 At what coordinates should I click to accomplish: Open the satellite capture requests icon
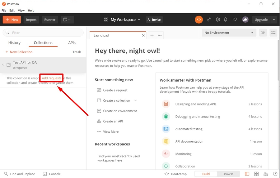209,20
